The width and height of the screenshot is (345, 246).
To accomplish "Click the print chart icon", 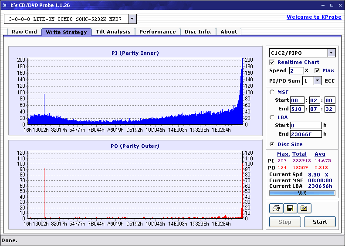I will (276, 209).
